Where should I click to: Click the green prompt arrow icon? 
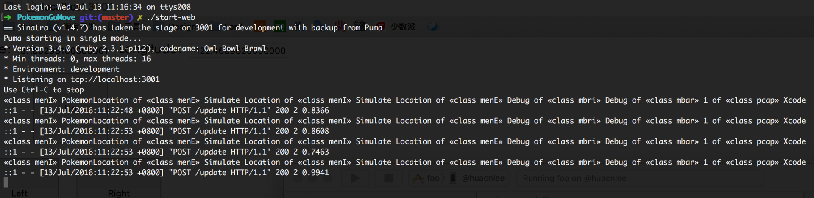point(8,17)
